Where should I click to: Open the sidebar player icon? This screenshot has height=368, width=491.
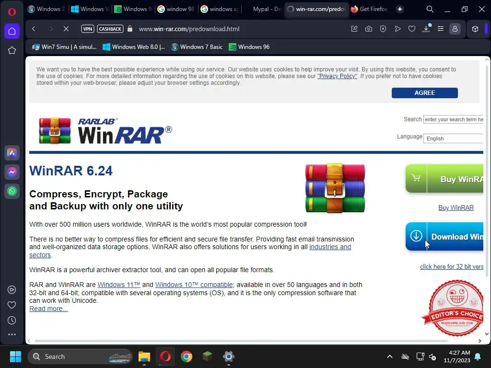pos(12,290)
